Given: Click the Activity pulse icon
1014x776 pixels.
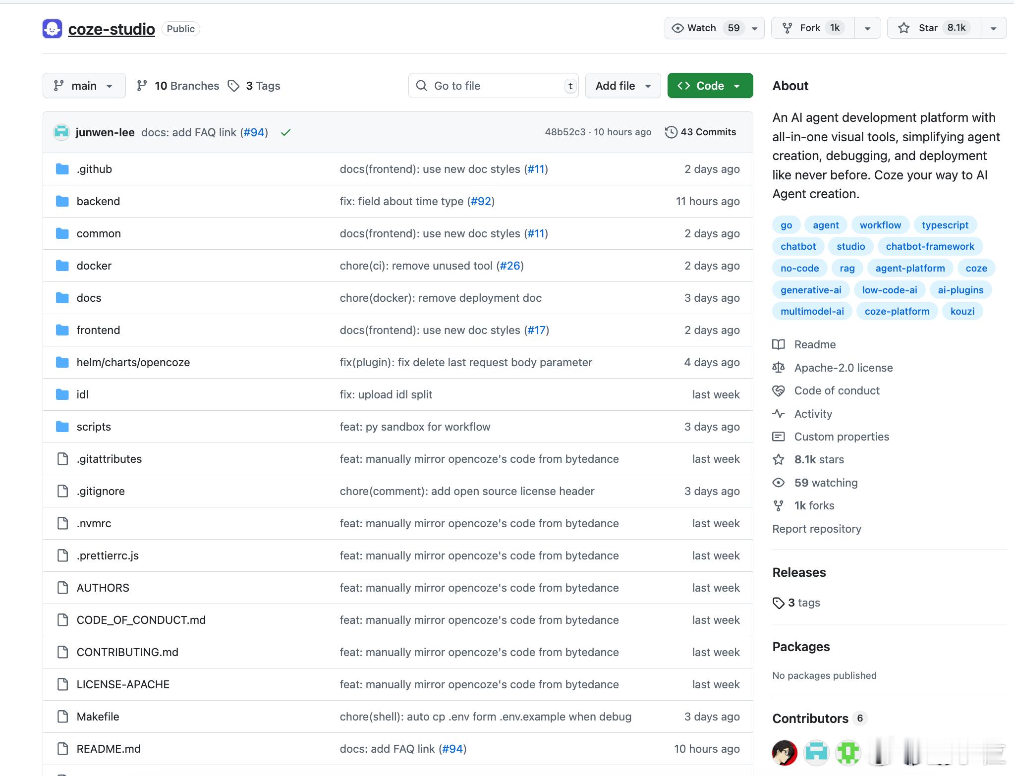Looking at the screenshot, I should [x=779, y=414].
